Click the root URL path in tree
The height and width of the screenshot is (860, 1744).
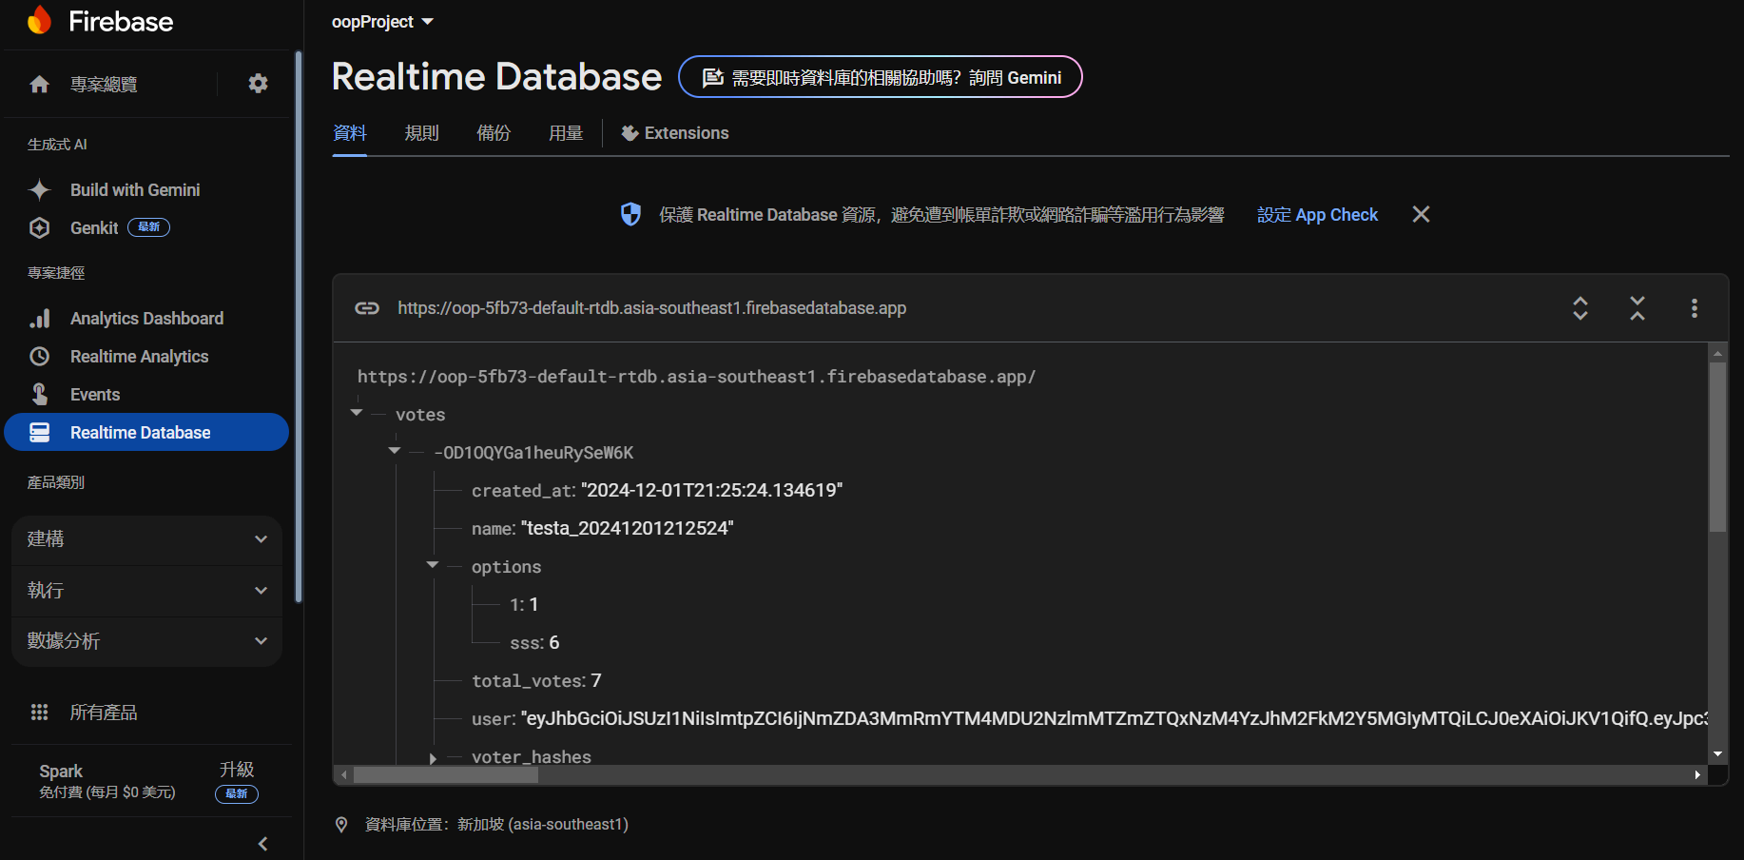[x=697, y=377]
